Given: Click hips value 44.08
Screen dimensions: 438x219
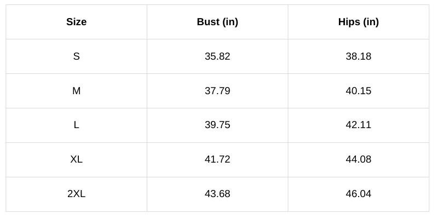Looking at the screenshot, I should point(358,159).
